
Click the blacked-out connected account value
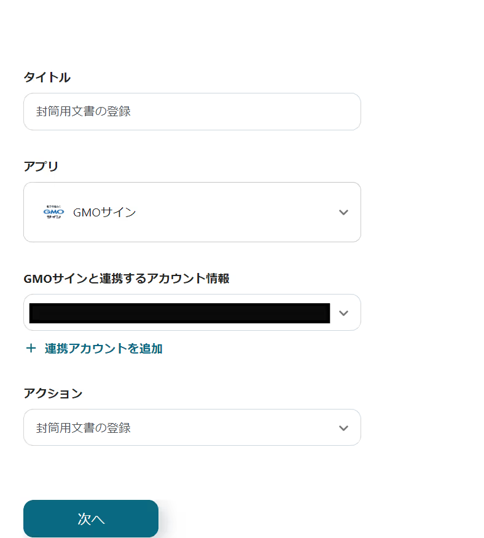(x=179, y=313)
